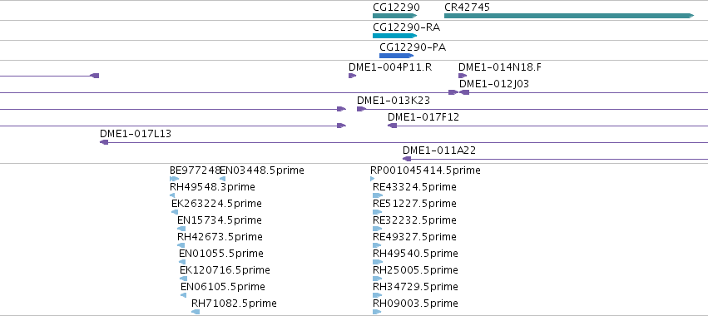This screenshot has width=708, height=316.
Task: Open the CG12290 gene label
Action: coord(397,7)
